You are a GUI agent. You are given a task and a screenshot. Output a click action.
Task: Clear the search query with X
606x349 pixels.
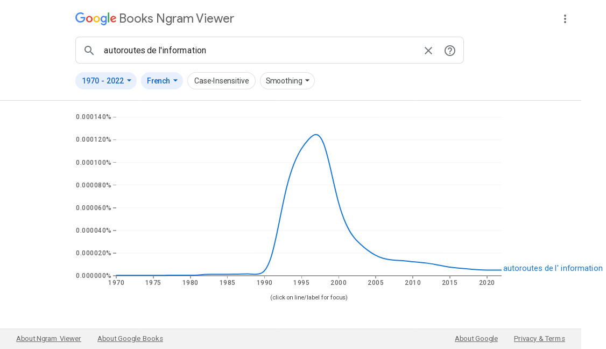pyautogui.click(x=428, y=51)
